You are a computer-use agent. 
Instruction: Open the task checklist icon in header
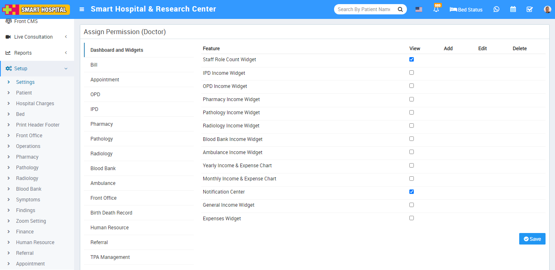pos(530,9)
